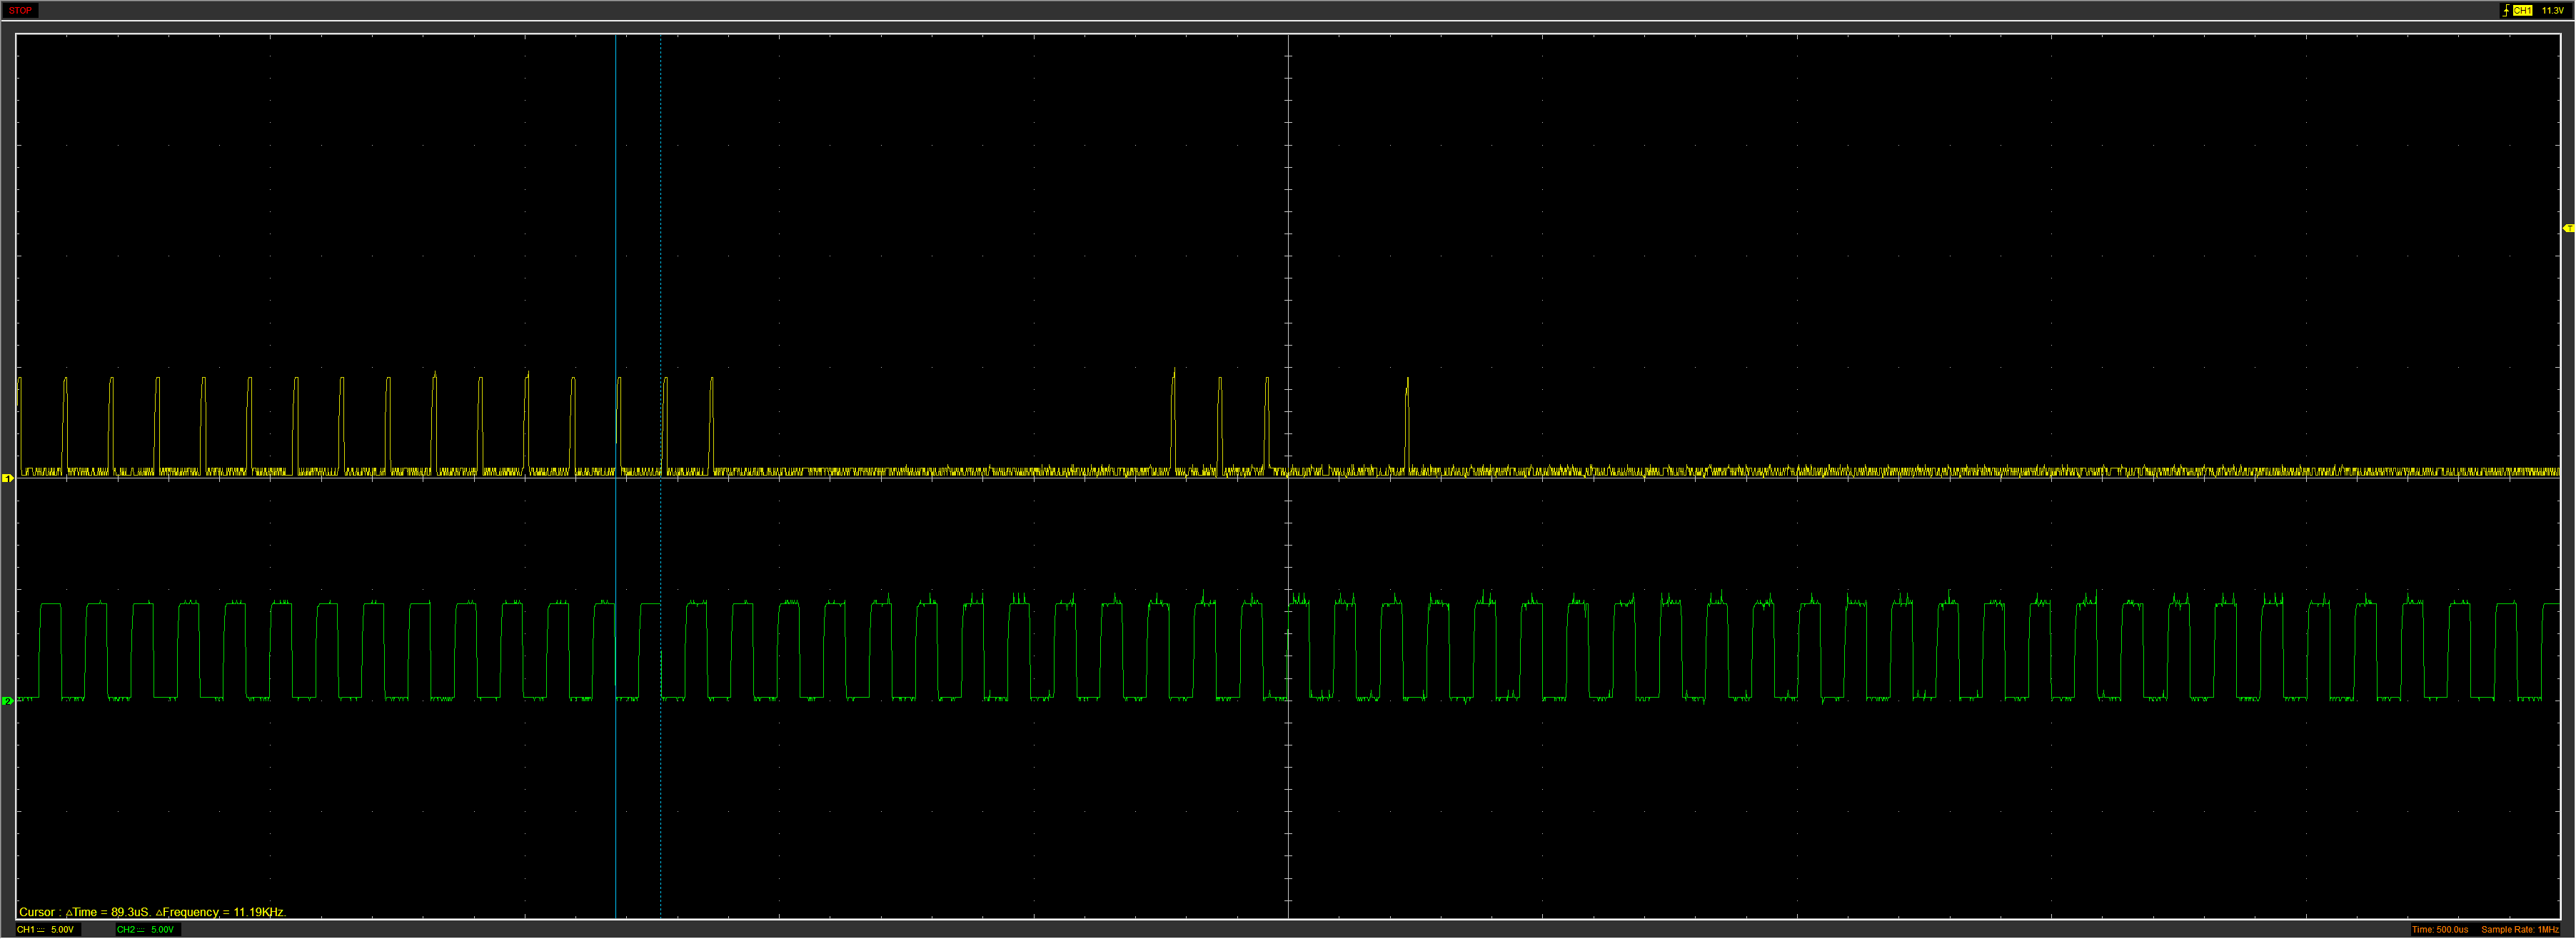Click the 11.3V trigger level readout
Viewport: 2576px width, 939px height.
click(x=2552, y=10)
